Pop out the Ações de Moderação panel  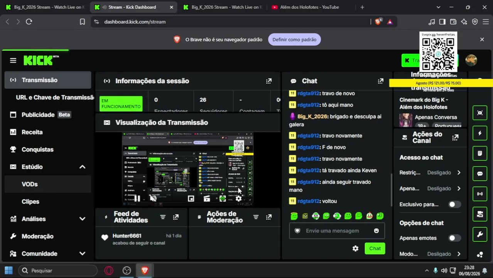click(x=268, y=217)
